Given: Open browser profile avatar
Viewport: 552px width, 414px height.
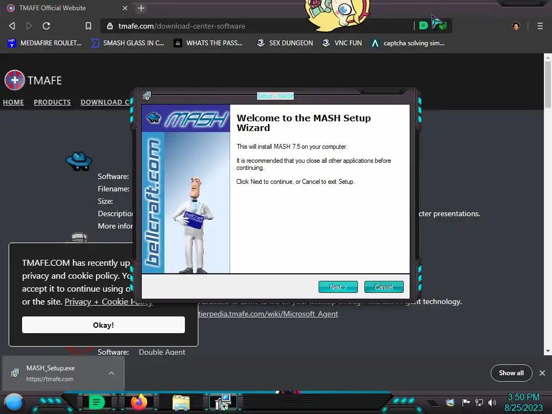Looking at the screenshot, I should click(516, 26).
